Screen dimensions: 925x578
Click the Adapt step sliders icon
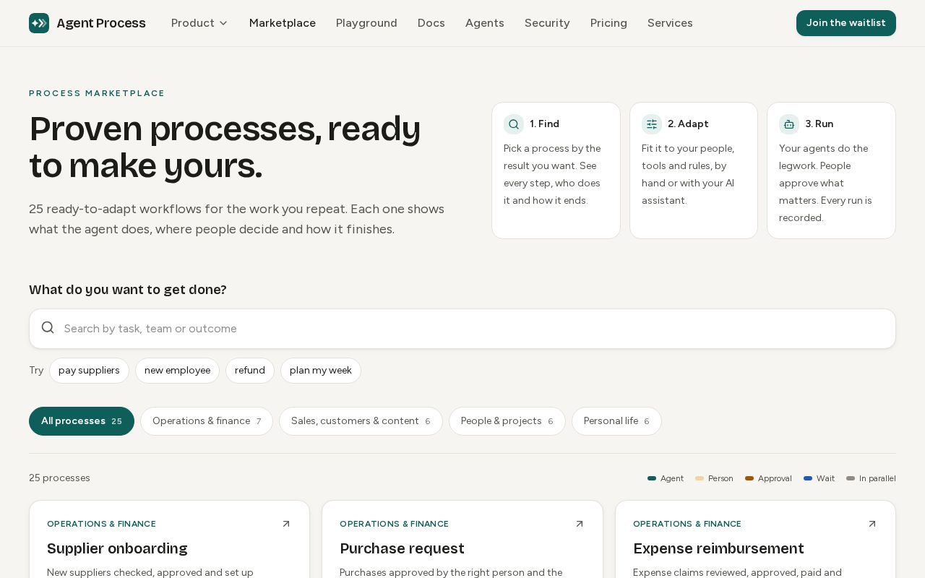click(x=652, y=124)
